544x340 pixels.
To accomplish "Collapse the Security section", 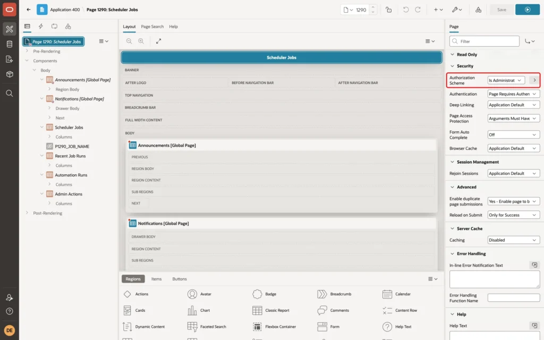I will (452, 66).
